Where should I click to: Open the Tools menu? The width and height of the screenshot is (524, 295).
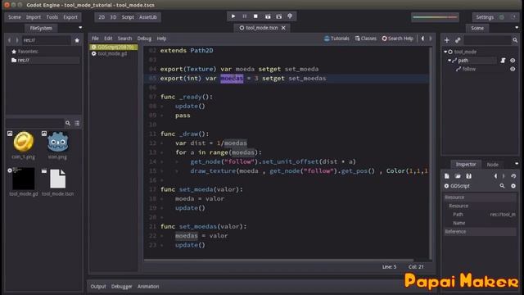(x=52, y=17)
